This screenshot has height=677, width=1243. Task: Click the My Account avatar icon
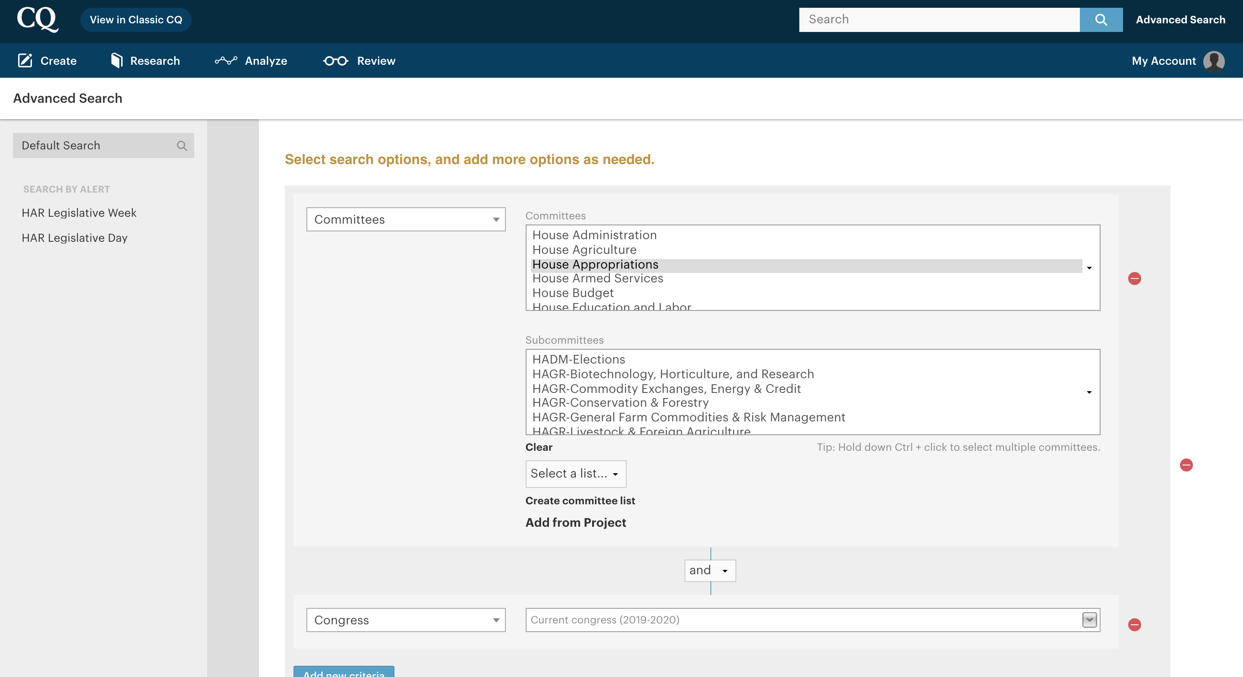[1214, 61]
